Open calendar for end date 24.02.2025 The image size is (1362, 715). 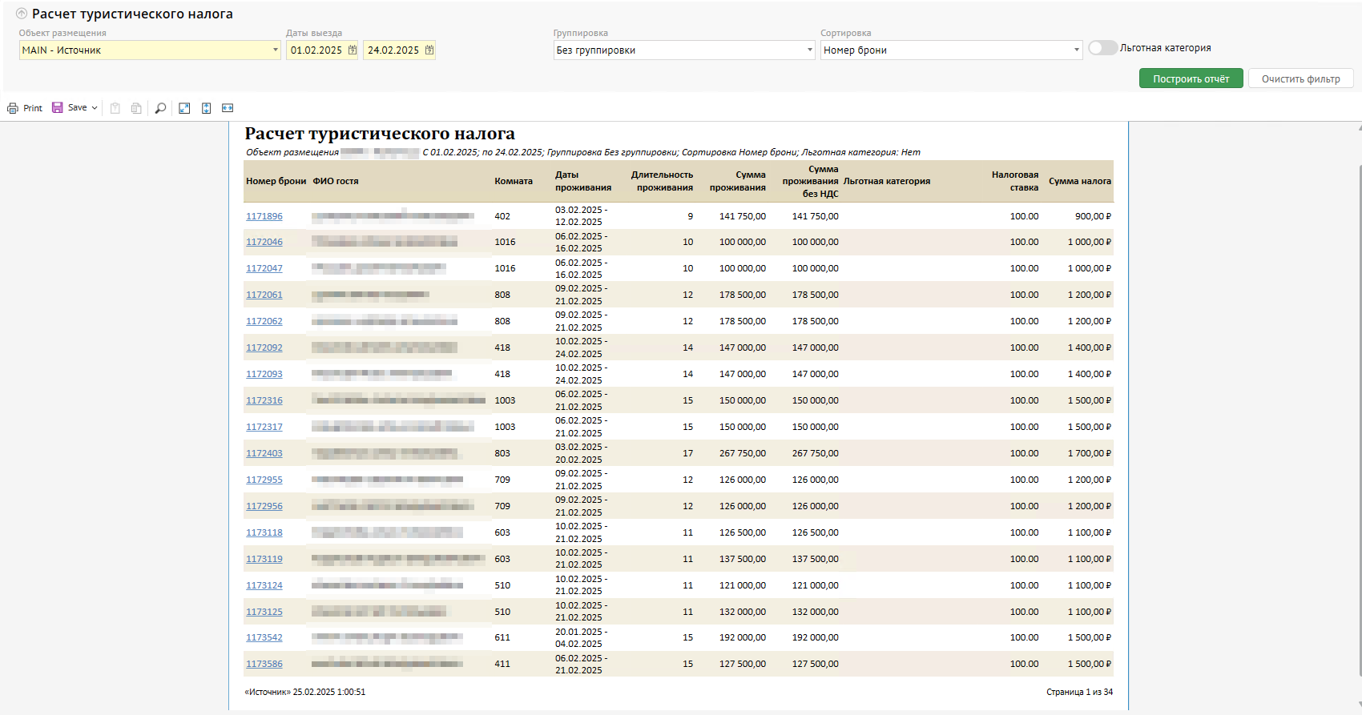coord(429,50)
